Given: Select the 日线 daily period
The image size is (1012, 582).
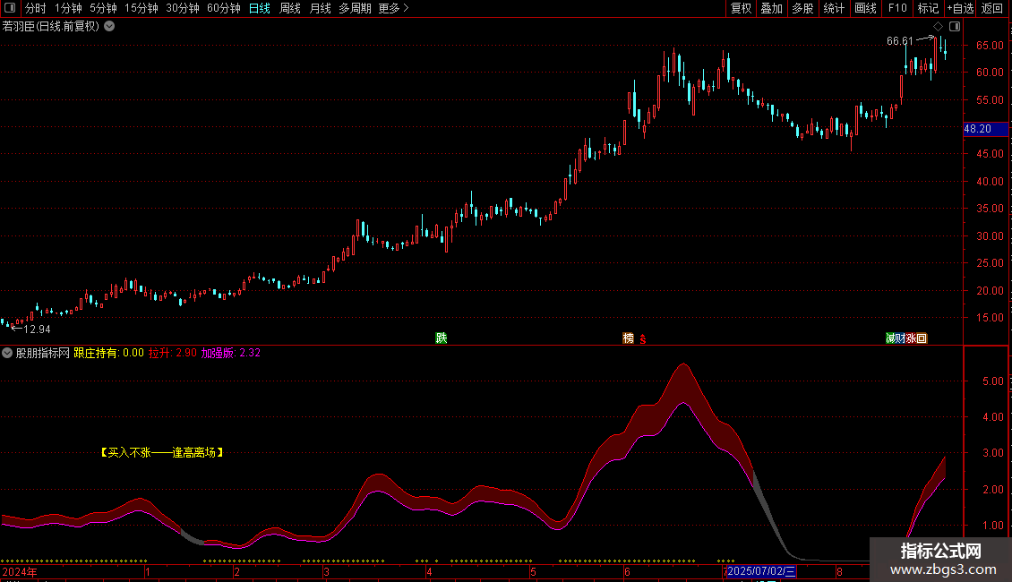Looking at the screenshot, I should 260,8.
